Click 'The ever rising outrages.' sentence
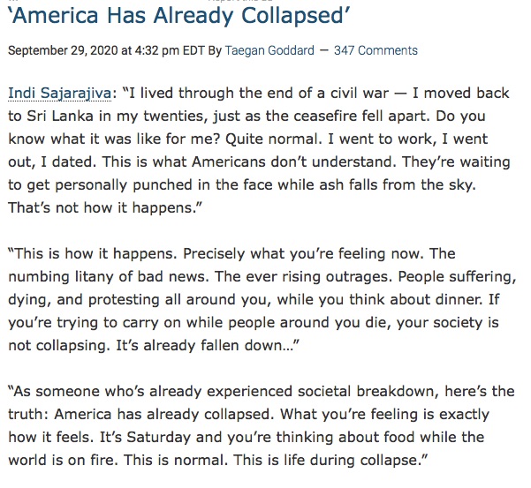The image size is (531, 488). click(303, 276)
